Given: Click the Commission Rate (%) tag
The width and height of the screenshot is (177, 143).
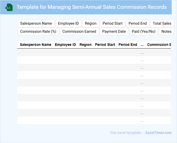Looking at the screenshot, I should (x=38, y=31).
